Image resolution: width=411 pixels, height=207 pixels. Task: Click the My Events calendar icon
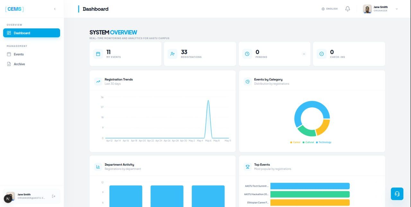[x=98, y=54]
